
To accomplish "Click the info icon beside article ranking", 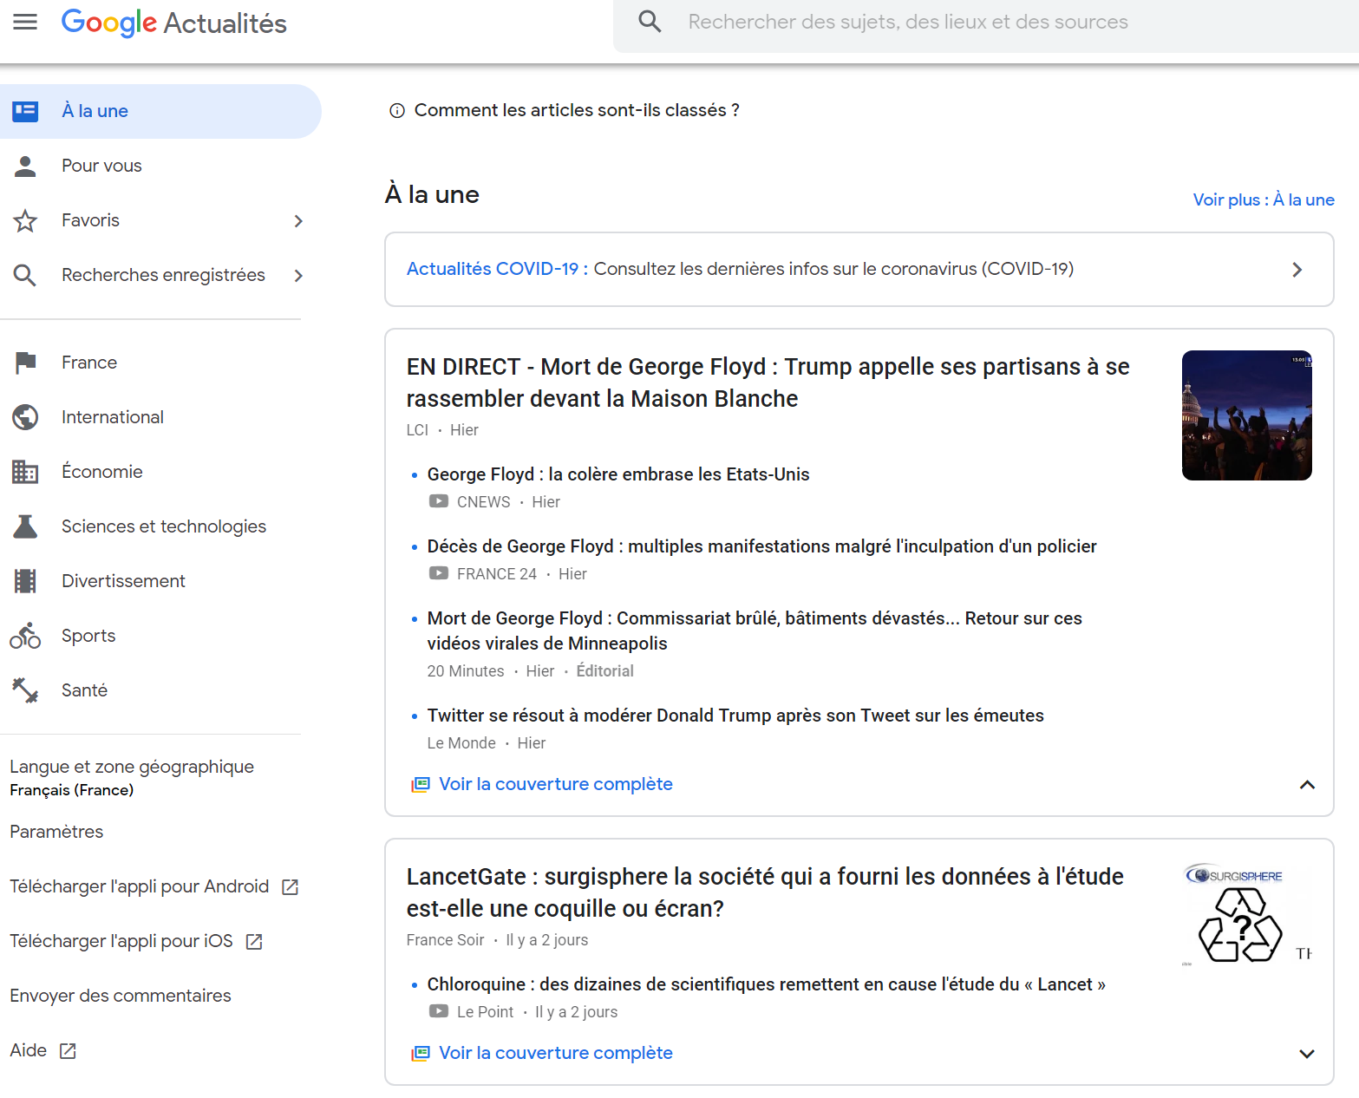I will tap(397, 111).
